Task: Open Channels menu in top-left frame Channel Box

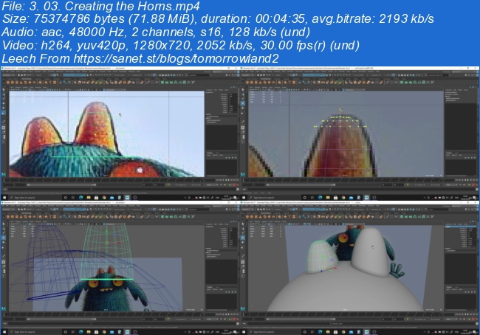Action: click(210, 90)
